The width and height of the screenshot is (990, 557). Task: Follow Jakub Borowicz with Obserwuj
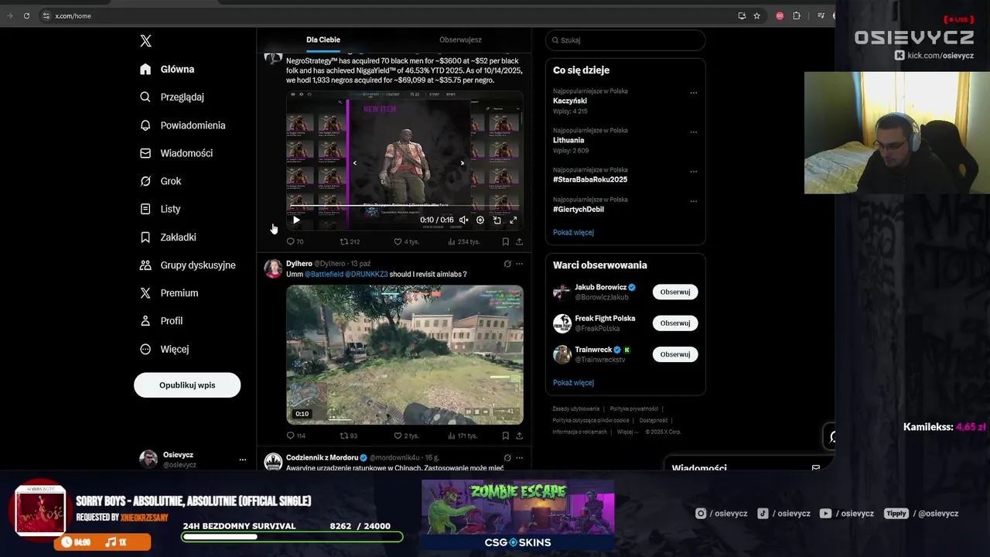click(x=675, y=292)
